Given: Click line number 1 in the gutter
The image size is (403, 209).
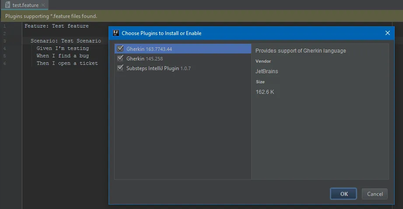Looking at the screenshot, I should pos(5,26).
